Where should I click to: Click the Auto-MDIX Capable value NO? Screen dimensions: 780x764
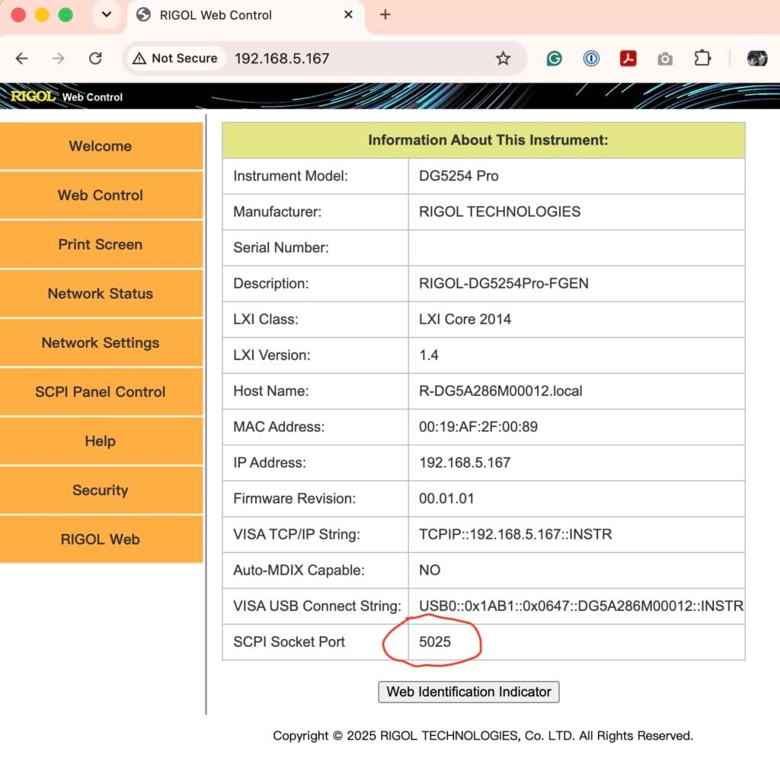tap(430, 570)
